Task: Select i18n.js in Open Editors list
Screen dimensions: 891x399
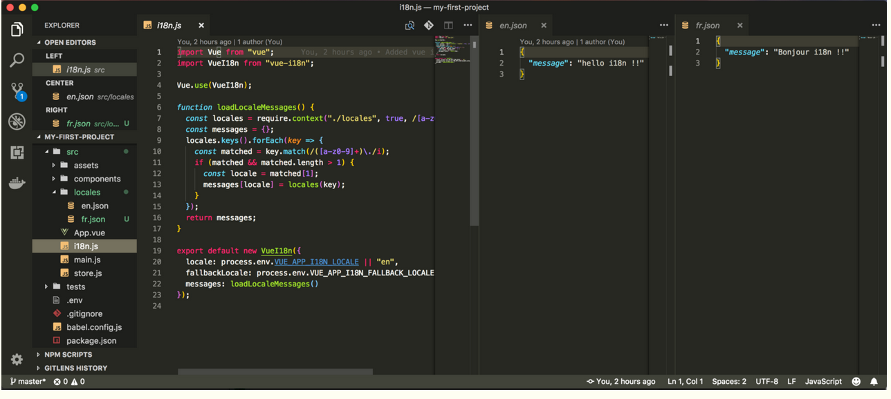Action: click(84, 70)
